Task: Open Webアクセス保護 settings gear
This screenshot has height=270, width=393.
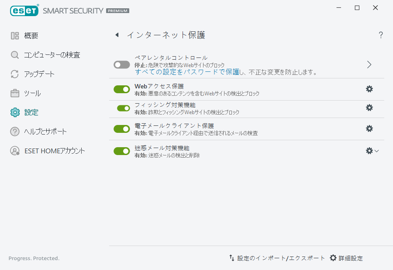Action: pos(369,88)
